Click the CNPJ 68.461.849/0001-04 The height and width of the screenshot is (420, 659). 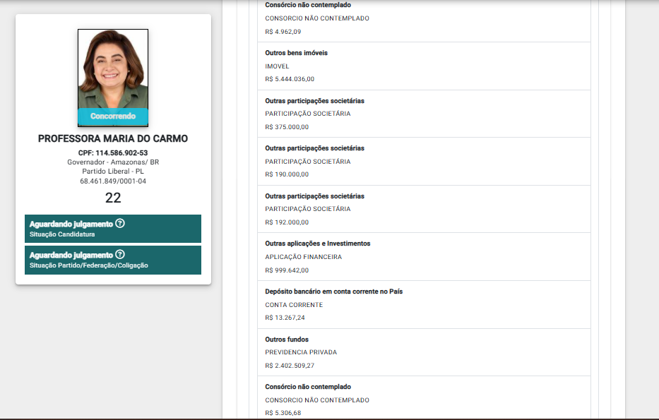113,181
